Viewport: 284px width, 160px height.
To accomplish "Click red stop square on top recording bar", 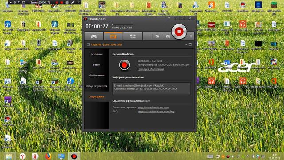I will pyautogui.click(x=62, y=2).
